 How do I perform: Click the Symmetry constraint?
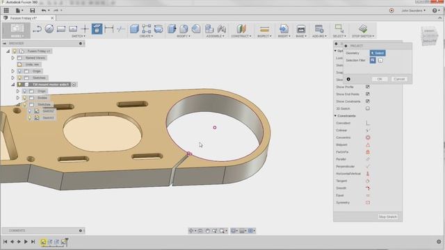pos(368,203)
